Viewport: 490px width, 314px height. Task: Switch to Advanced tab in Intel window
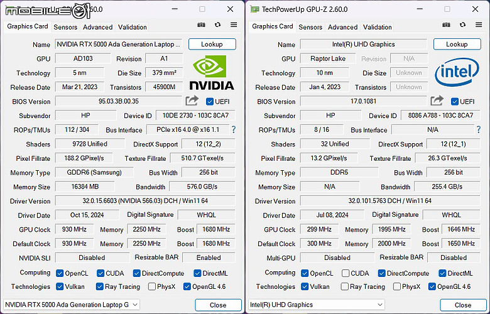tap(342, 27)
